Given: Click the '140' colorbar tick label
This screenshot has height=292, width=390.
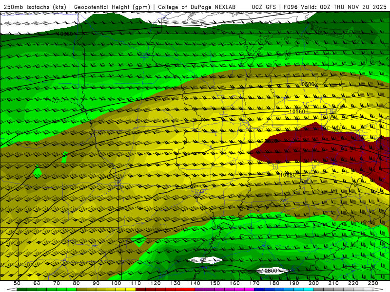Looking at the screenshot, I should pos(195,283).
